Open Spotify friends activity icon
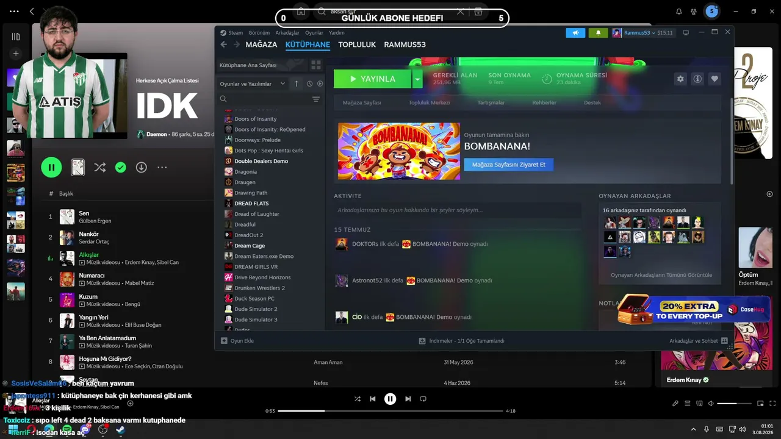Viewport: 781px width, 439px height. point(694,11)
